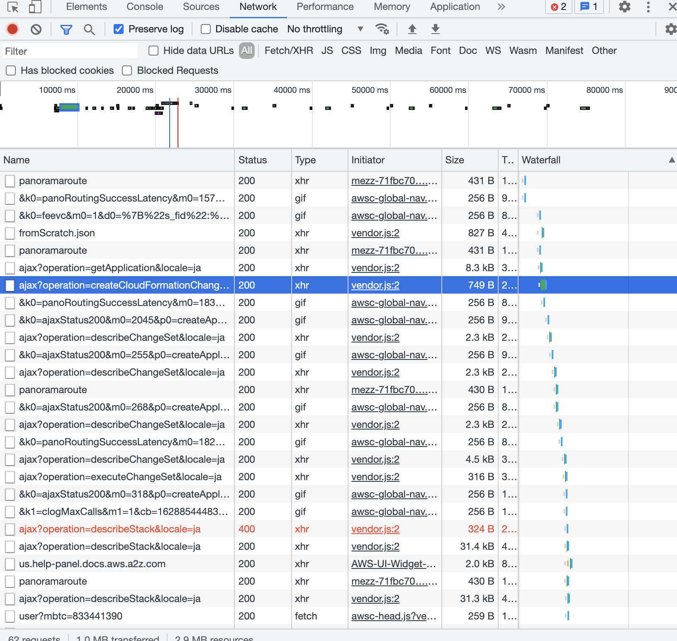Open the Performance tab
The height and width of the screenshot is (641, 677).
pos(325,7)
